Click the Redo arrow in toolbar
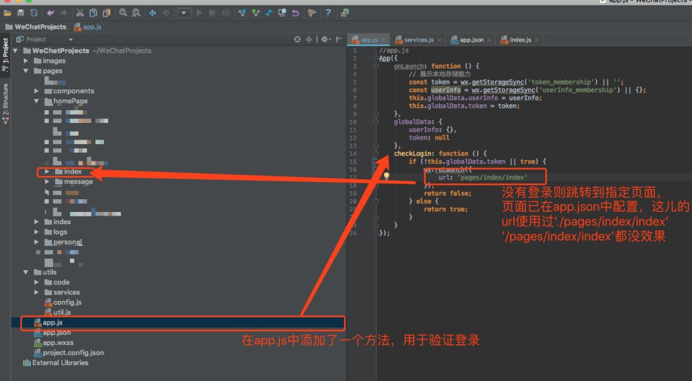 click(x=63, y=13)
